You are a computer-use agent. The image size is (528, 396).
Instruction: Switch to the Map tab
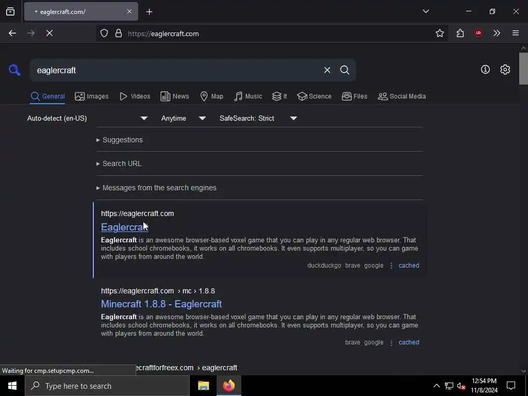pos(212,96)
